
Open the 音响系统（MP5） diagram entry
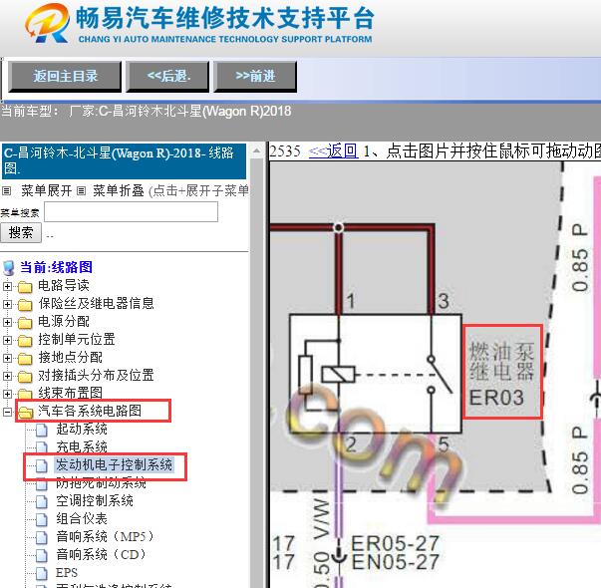coord(105,536)
